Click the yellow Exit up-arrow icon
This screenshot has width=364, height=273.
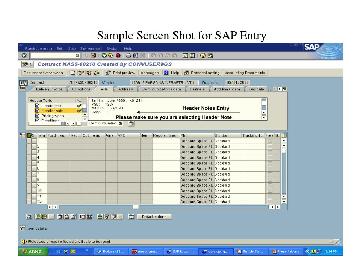point(111,55)
